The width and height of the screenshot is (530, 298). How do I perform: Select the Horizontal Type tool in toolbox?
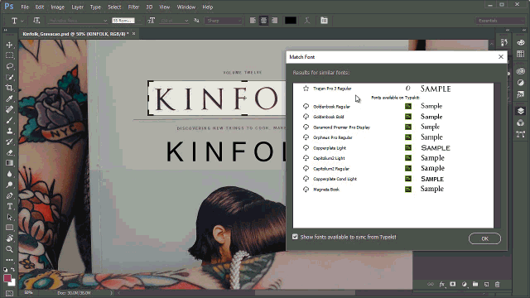click(9, 206)
